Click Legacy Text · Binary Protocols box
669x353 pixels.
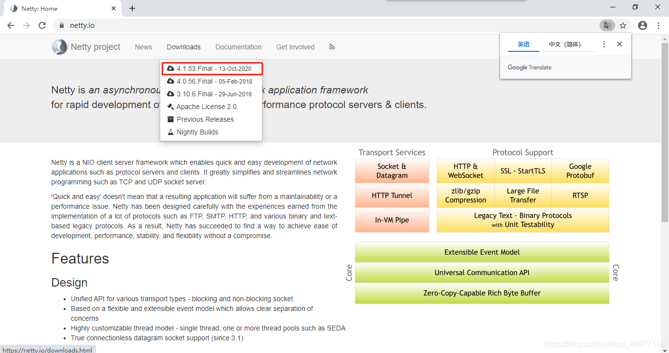(523, 220)
